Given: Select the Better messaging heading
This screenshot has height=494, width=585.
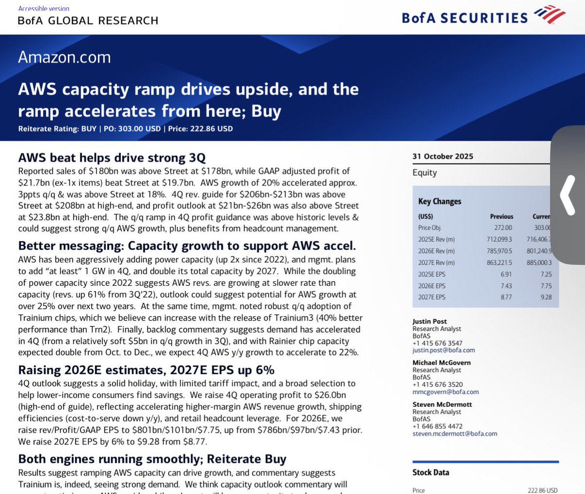Looking at the screenshot, I should tap(187, 245).
